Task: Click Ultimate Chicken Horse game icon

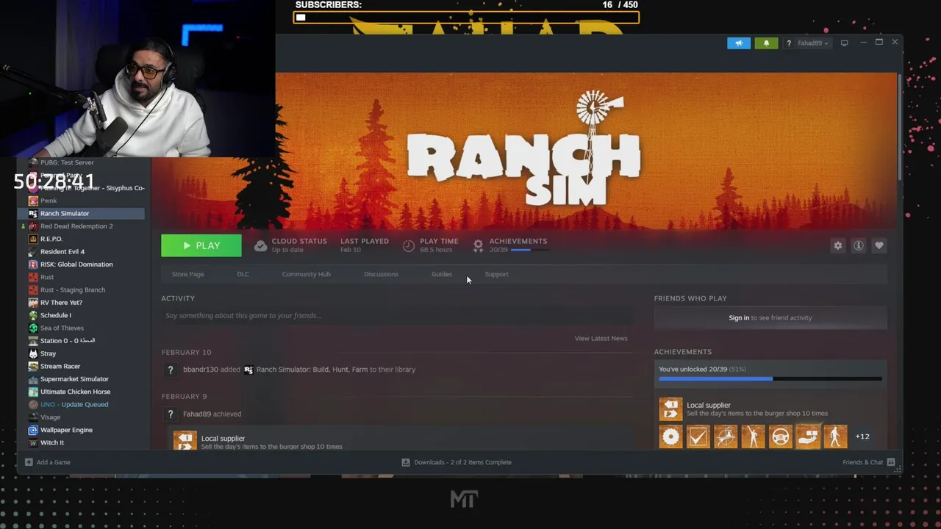Action: (x=33, y=392)
